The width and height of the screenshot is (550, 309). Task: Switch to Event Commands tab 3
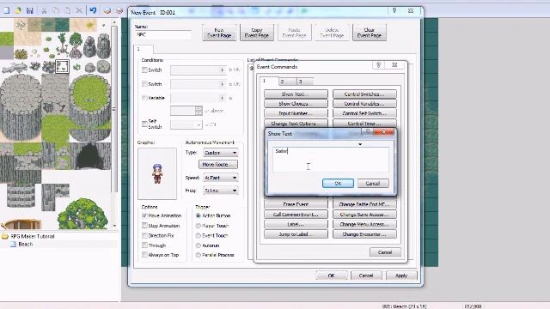pos(304,82)
